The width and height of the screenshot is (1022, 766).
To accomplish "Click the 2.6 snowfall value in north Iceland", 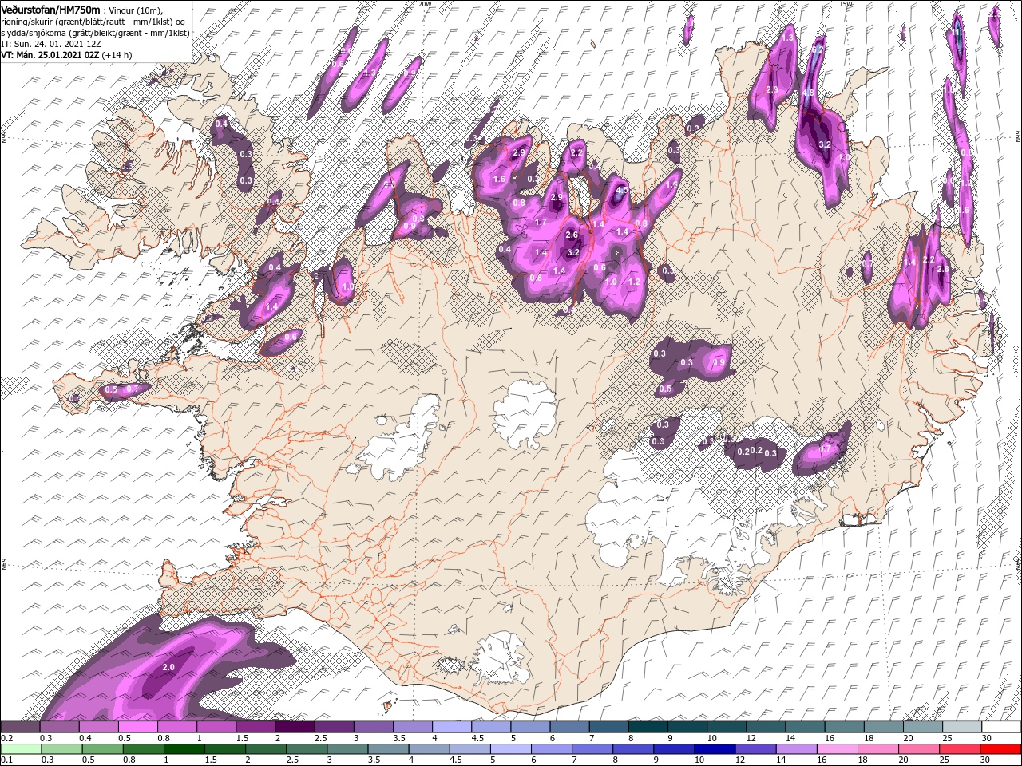I will (x=572, y=235).
